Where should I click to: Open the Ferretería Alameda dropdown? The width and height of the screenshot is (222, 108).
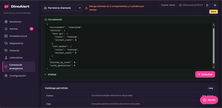click(x=62, y=8)
